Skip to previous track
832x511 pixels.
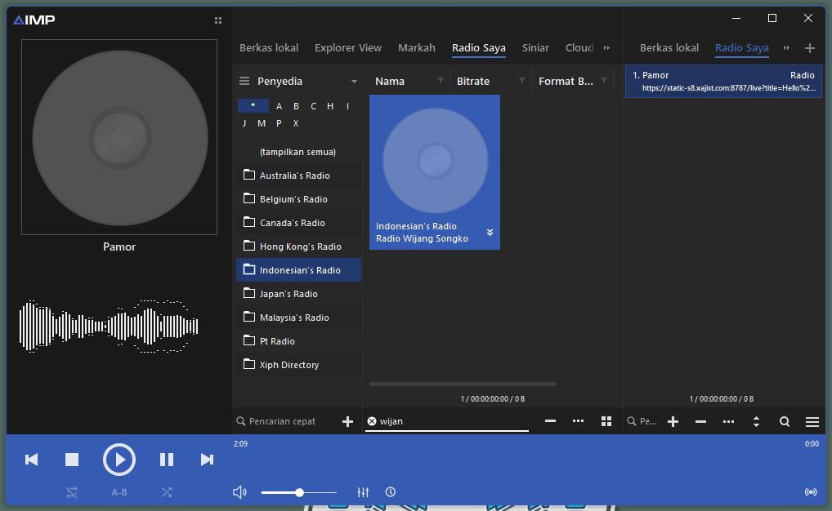tap(31, 460)
